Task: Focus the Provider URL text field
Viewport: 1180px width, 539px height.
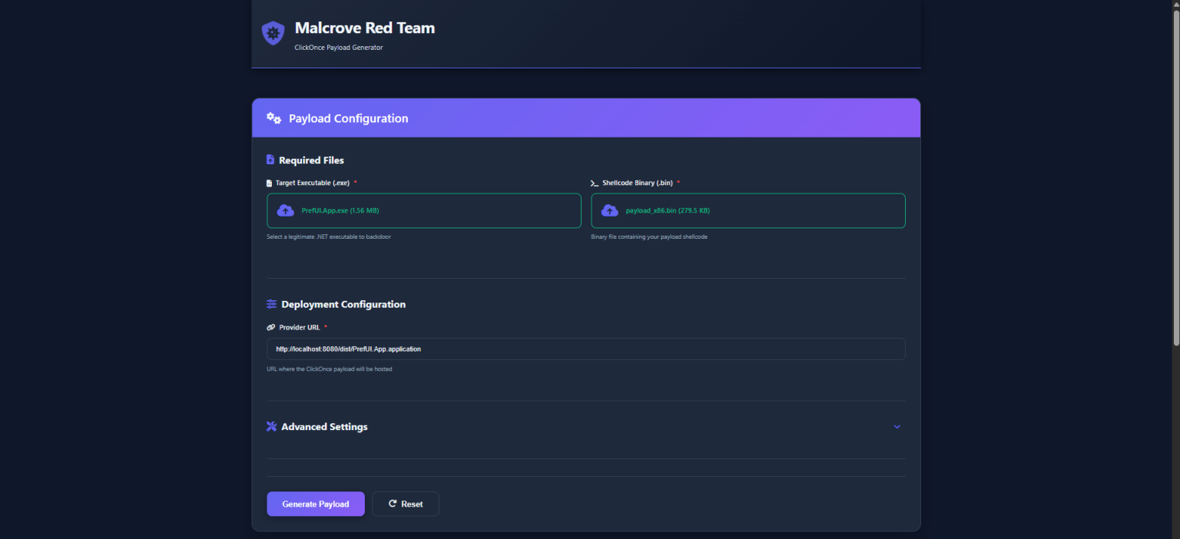Action: coord(586,349)
